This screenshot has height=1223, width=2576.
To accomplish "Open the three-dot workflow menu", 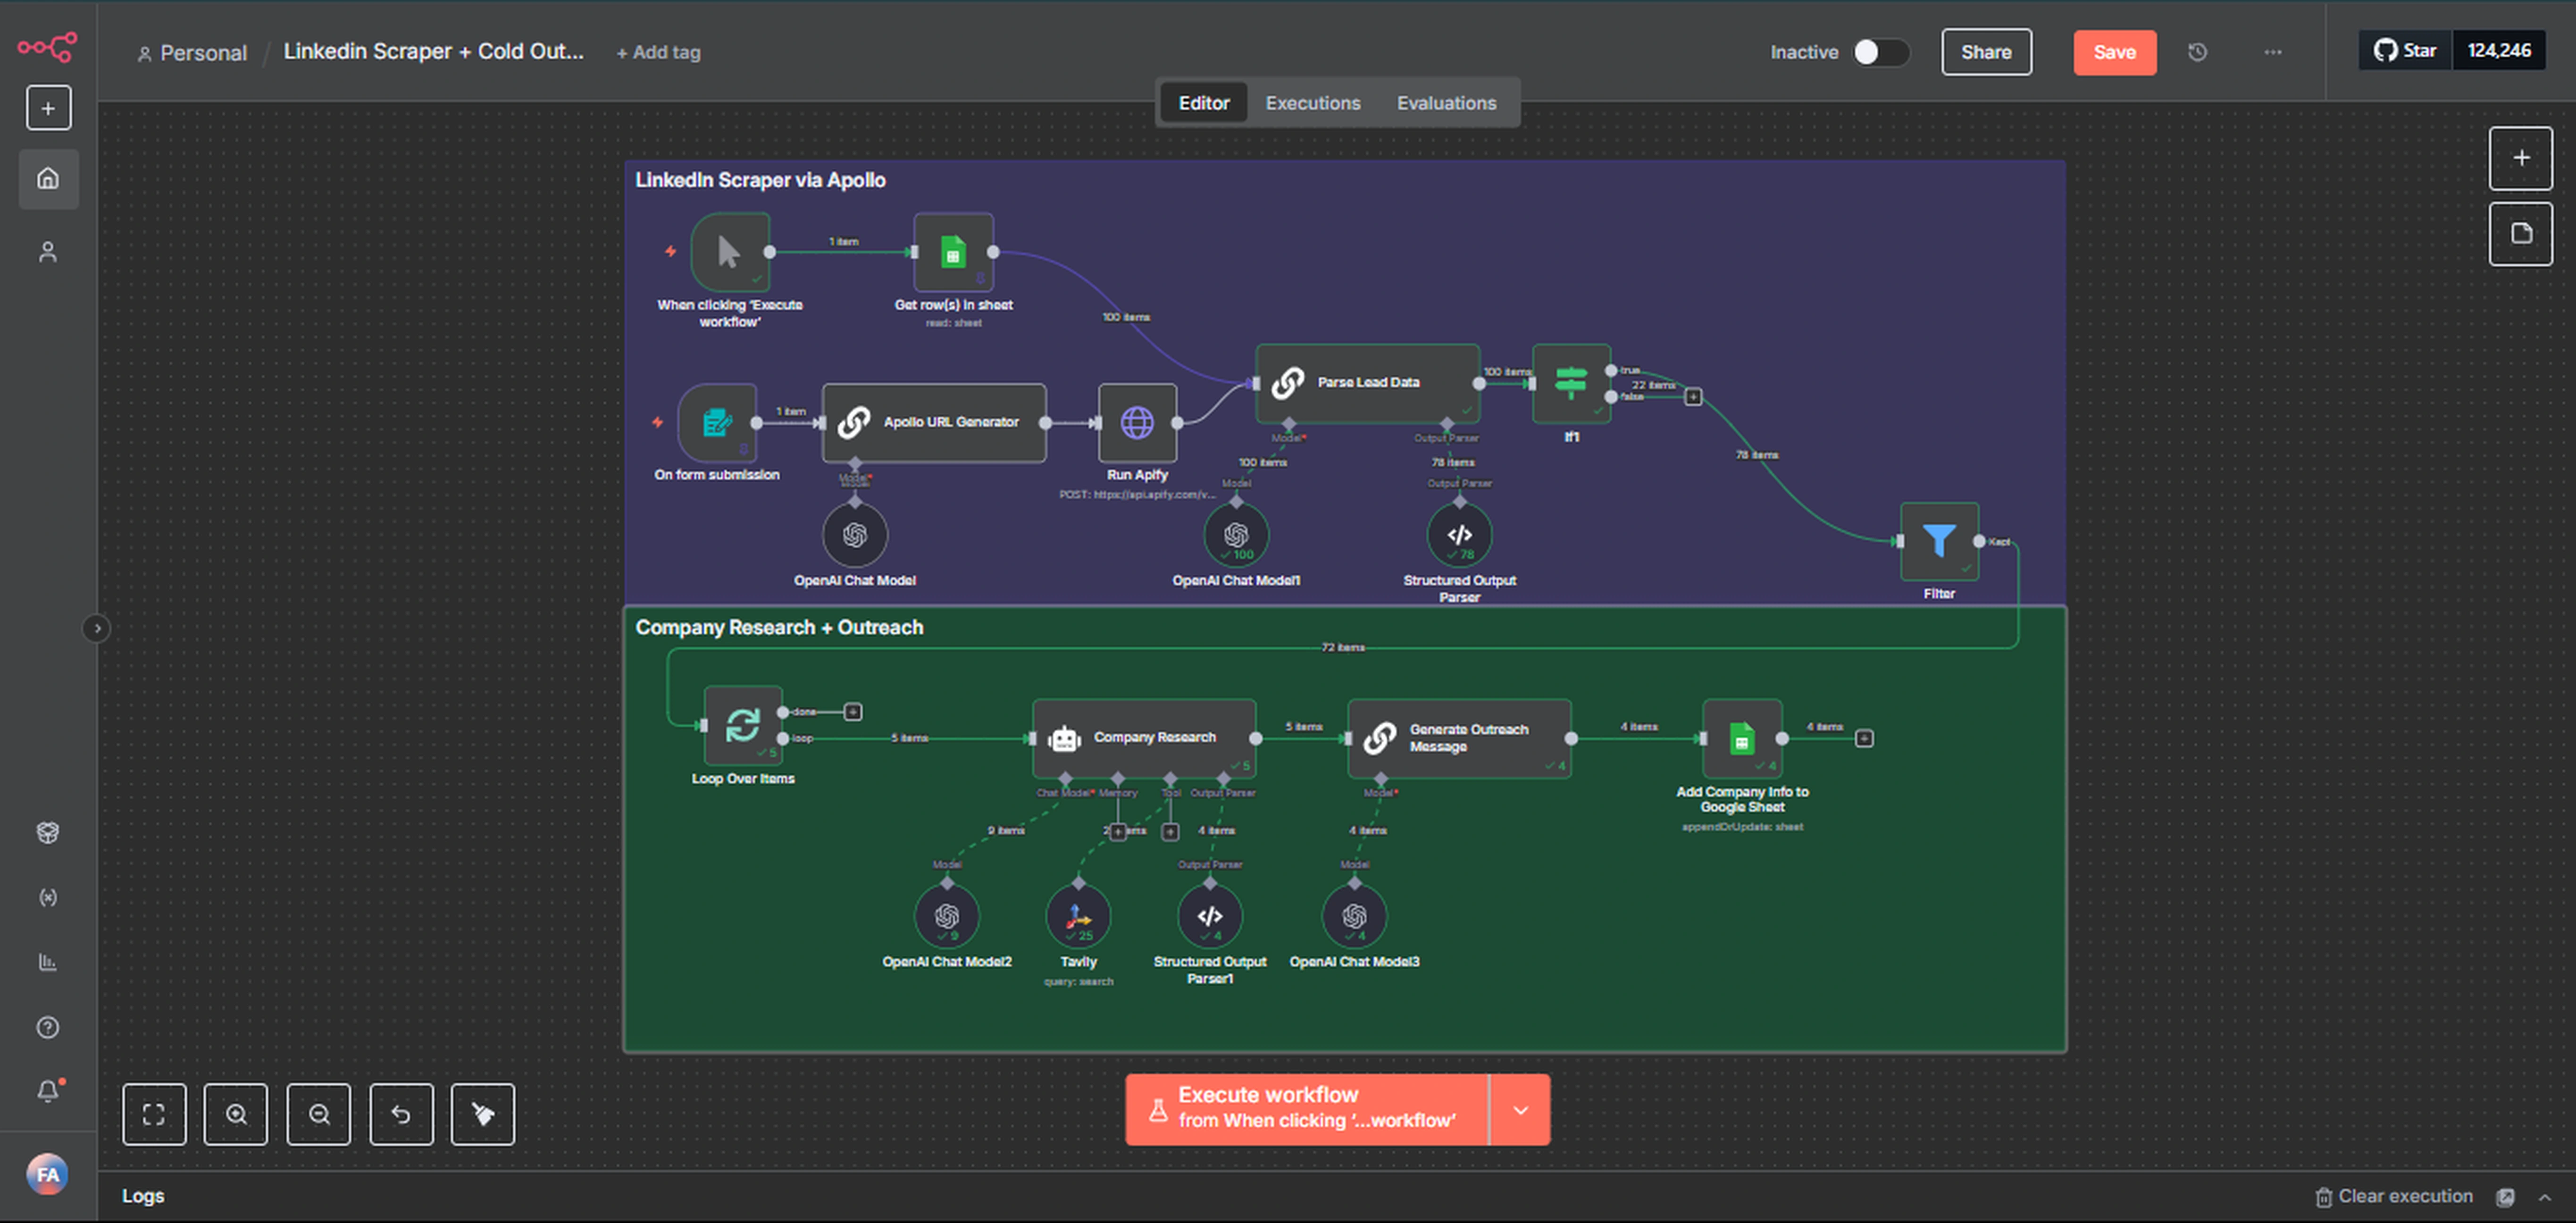I will 2272,52.
